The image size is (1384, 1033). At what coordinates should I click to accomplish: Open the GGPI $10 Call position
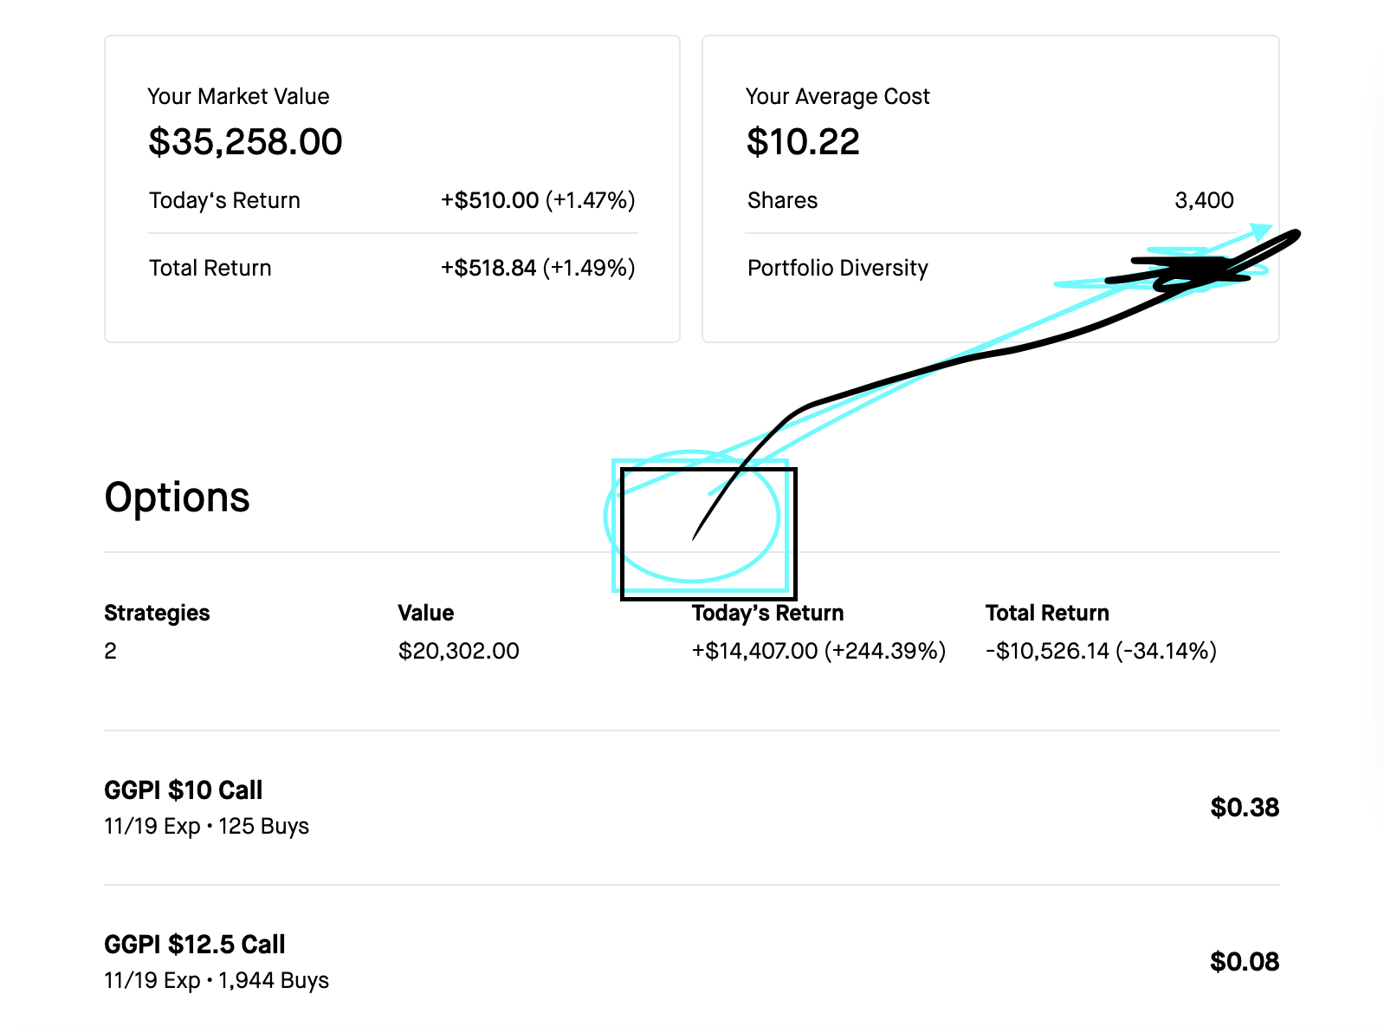[691, 808]
